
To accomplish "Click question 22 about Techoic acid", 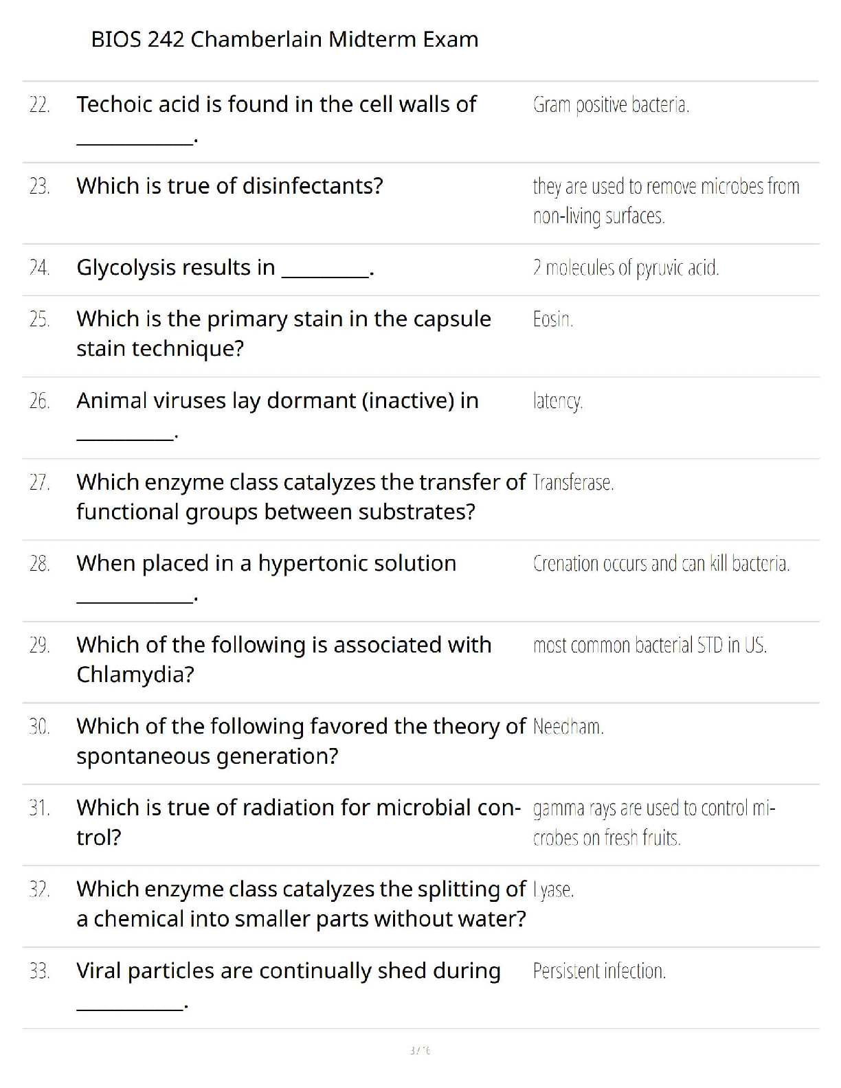I will click(276, 104).
